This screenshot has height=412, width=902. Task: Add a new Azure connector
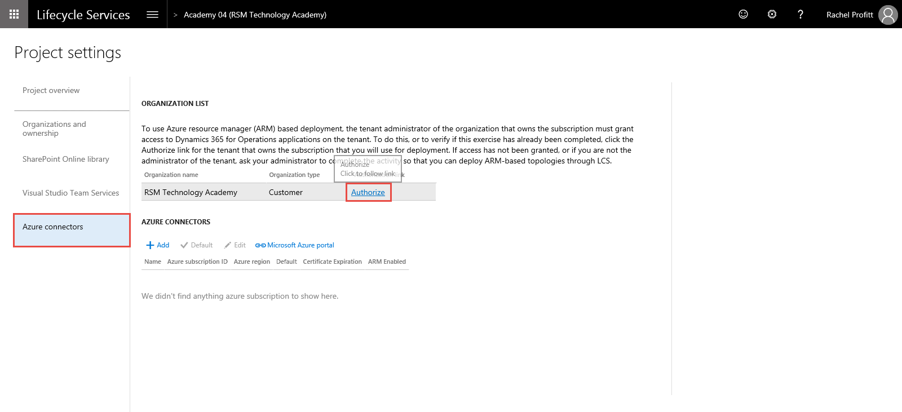(158, 245)
